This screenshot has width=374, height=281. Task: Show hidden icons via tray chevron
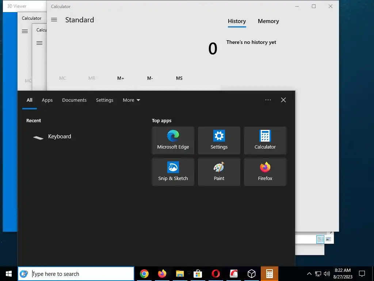point(309,274)
